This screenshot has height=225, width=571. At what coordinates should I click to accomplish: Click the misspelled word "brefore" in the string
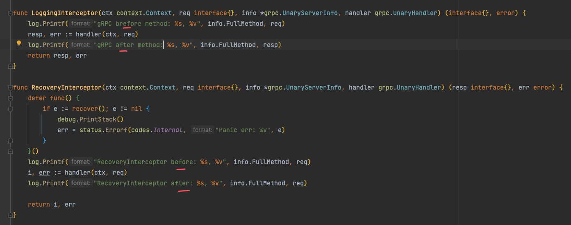pos(128,24)
